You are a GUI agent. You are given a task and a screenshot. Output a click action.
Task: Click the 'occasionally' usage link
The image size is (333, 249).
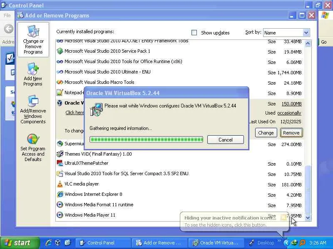pyautogui.click(x=289, y=113)
